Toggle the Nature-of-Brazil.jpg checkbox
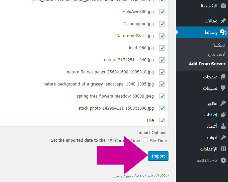The image size is (228, 182). pyautogui.click(x=162, y=36)
